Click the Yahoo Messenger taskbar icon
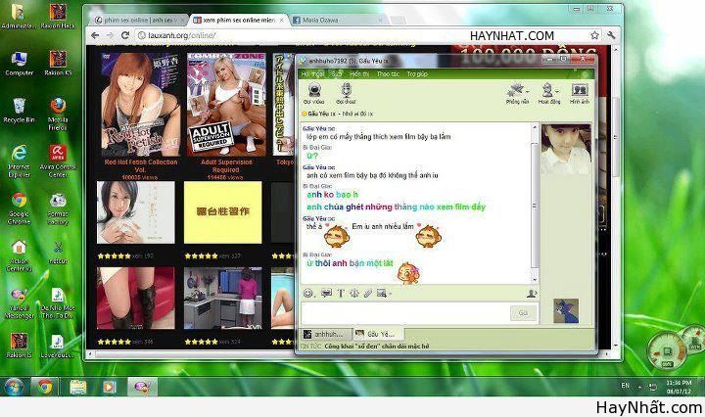 pyautogui.click(x=142, y=387)
